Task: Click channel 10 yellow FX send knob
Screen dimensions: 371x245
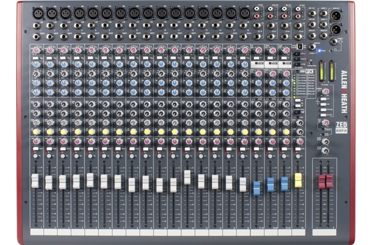Action: click(x=161, y=132)
